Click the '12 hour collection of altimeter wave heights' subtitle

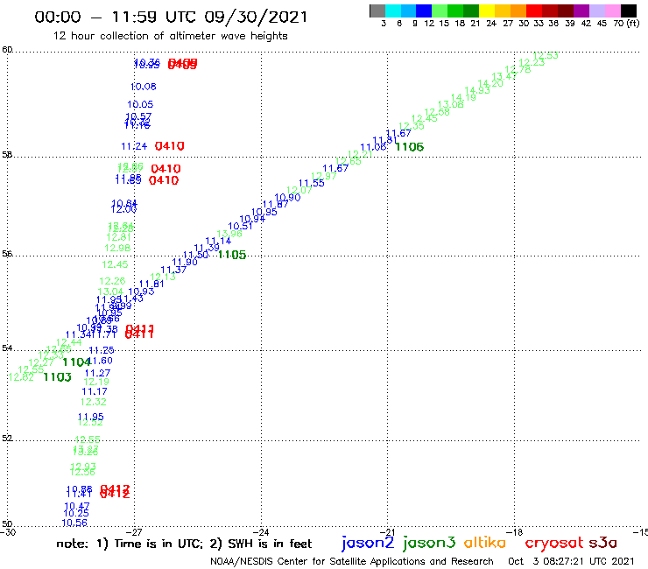(x=170, y=36)
